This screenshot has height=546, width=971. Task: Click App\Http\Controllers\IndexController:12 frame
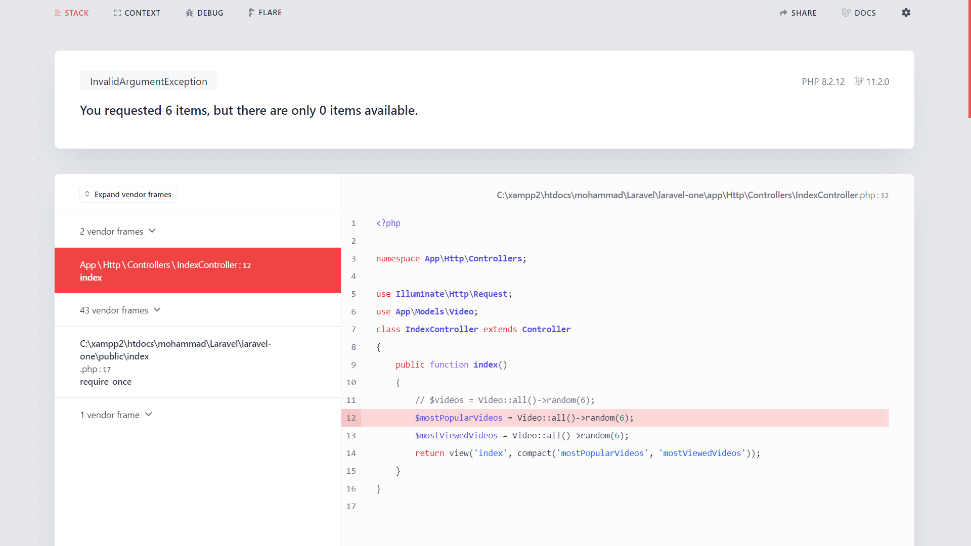click(x=197, y=270)
